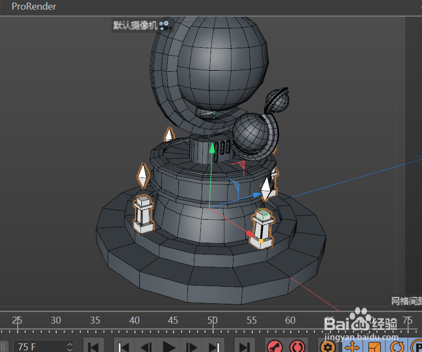
Task: Click frame 35 on the timeline ruler
Action: click(95, 320)
